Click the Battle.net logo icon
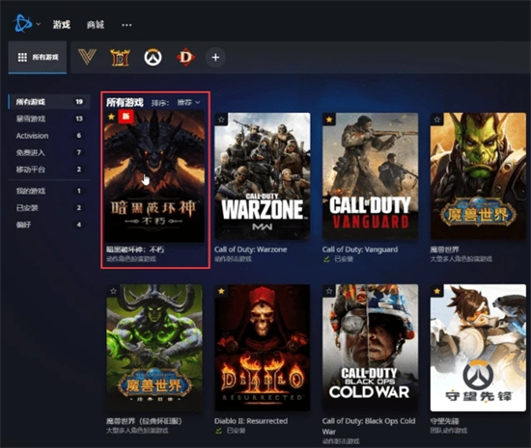This screenshot has height=448, width=531. pos(23,24)
